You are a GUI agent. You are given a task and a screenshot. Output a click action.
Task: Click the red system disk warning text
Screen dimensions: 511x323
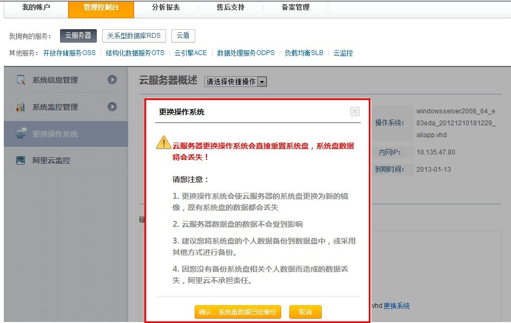(x=263, y=151)
